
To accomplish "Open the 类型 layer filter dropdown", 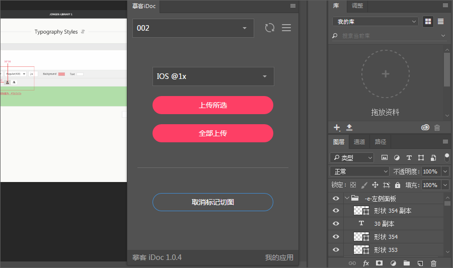I will (352, 158).
